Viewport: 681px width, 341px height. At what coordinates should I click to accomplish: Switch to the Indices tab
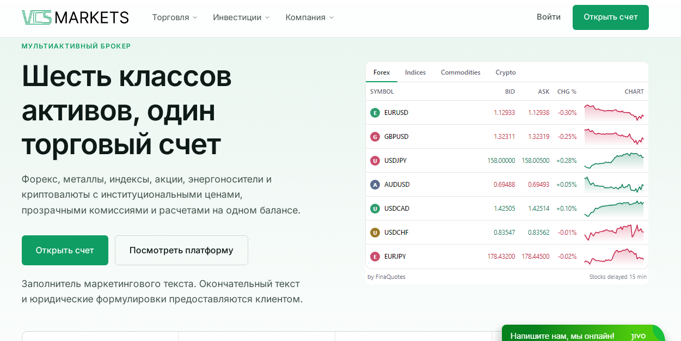point(415,72)
